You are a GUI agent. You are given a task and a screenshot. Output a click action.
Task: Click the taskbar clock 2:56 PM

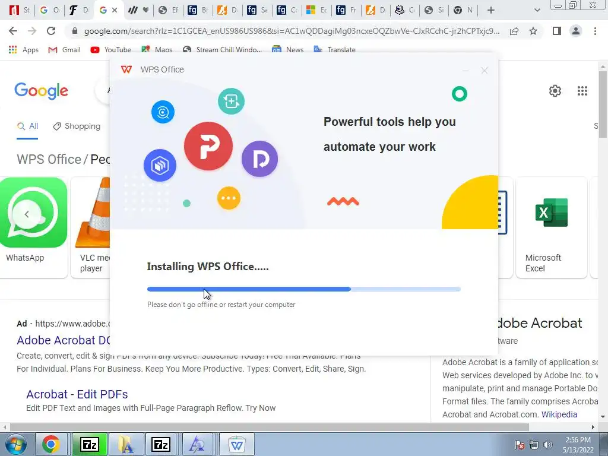point(578,440)
